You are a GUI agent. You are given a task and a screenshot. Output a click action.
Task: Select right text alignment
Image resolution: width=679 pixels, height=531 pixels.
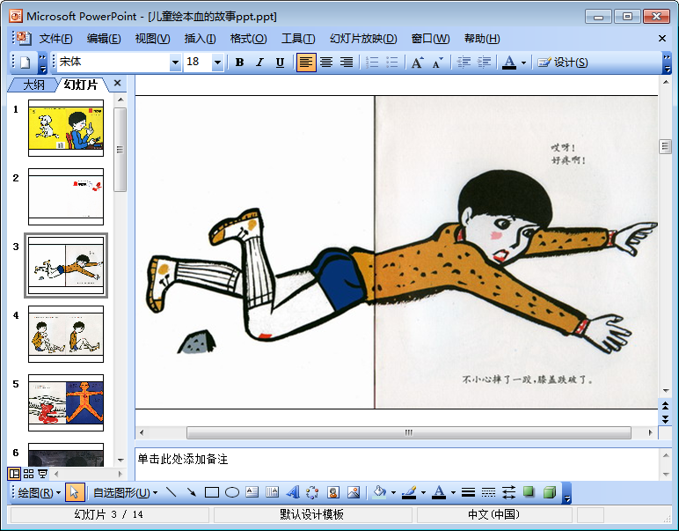(346, 63)
